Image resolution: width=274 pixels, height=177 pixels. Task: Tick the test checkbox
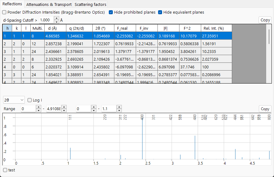pos(5,170)
